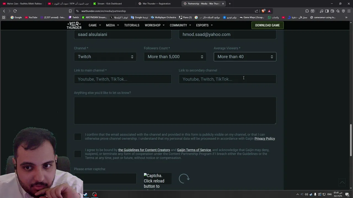The image size is (353, 198).
Task: Open the wallet icon in browser toolbar
Action: coord(332,11)
